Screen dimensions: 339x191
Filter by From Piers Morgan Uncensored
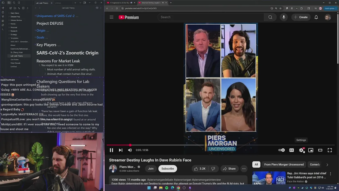coord(284,164)
